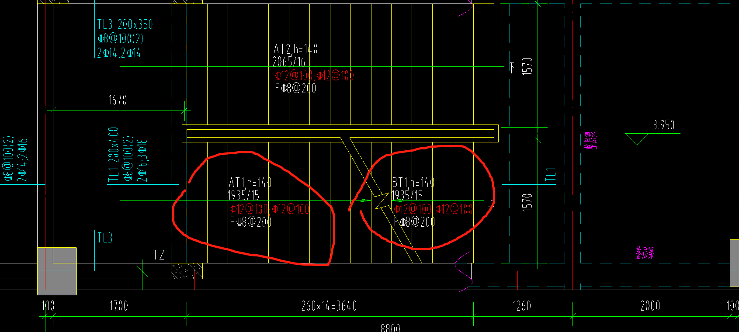The width and height of the screenshot is (739, 332).
Task: Select the elevation triangle marker below 3.950
Action: click(637, 139)
